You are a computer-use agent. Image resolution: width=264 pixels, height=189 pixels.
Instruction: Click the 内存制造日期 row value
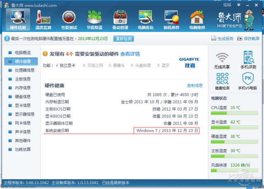pyautogui.click(x=160, y=102)
